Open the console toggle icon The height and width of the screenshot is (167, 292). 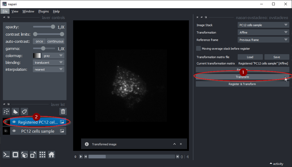tap(7, 155)
